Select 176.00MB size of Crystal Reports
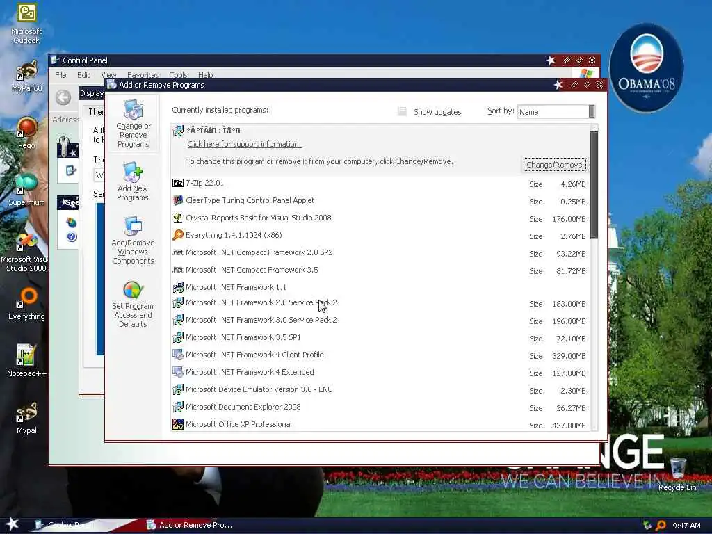 [569, 219]
